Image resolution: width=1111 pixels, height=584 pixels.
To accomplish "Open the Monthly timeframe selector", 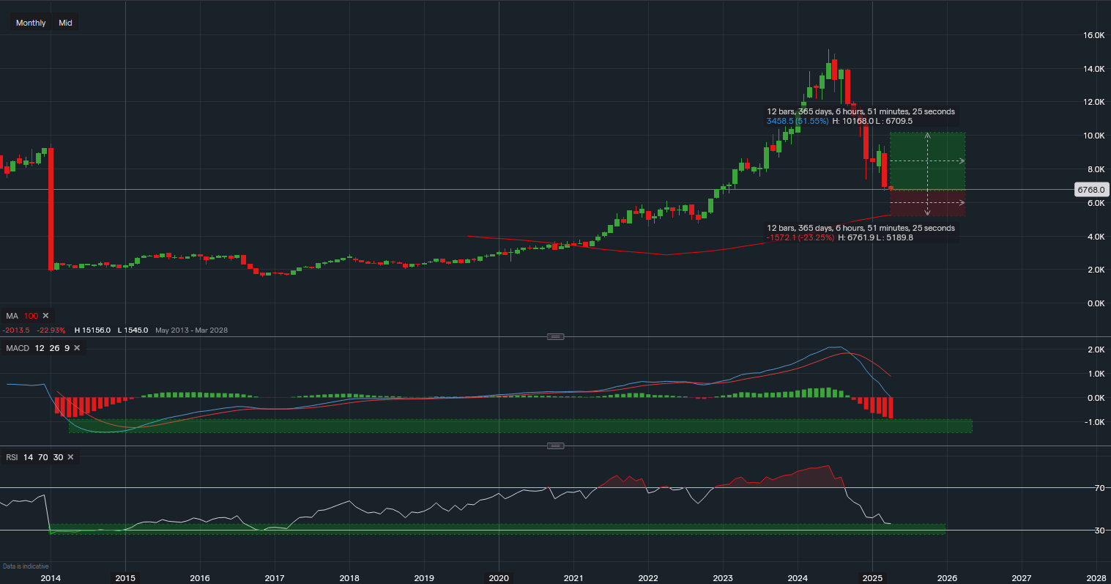I will pos(30,23).
